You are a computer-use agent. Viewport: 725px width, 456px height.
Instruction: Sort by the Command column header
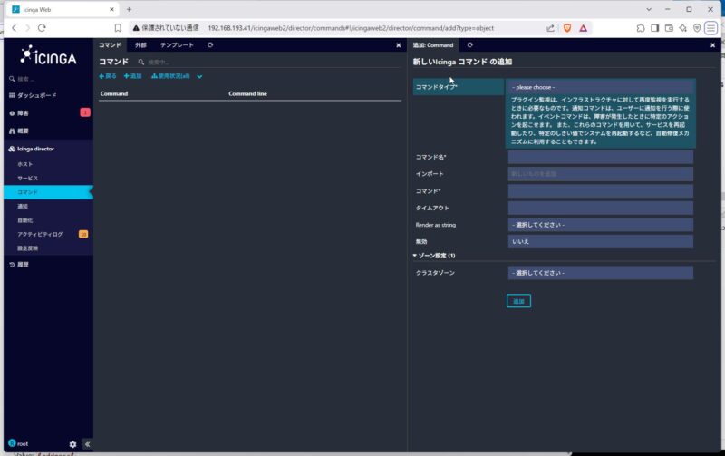[x=114, y=94]
